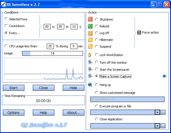Click the blue eye preview icon

[x=164, y=76]
